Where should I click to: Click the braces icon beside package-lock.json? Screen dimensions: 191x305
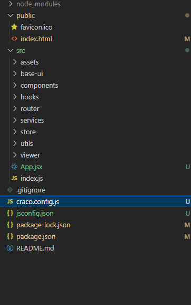click(x=10, y=225)
